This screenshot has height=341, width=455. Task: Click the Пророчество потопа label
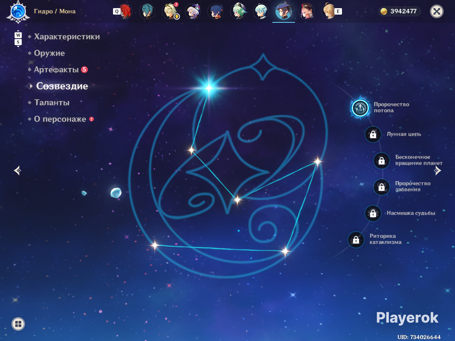point(391,107)
